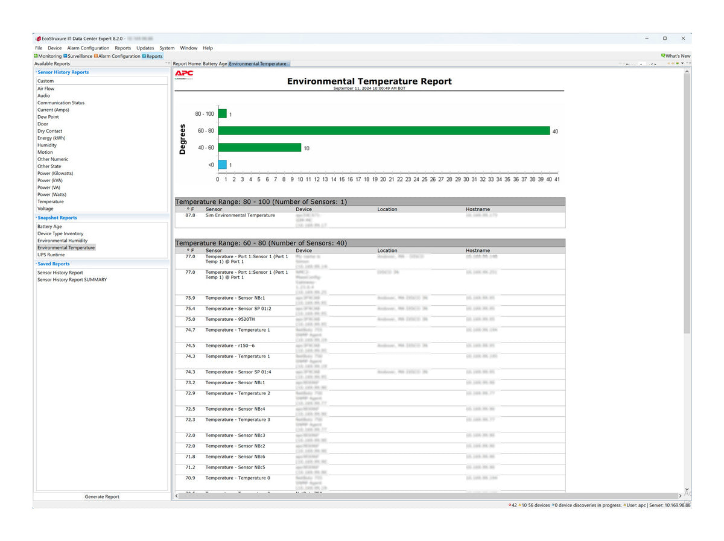Open the Device Type Inventory report
Viewport: 724px width, 541px height.
tap(60, 233)
